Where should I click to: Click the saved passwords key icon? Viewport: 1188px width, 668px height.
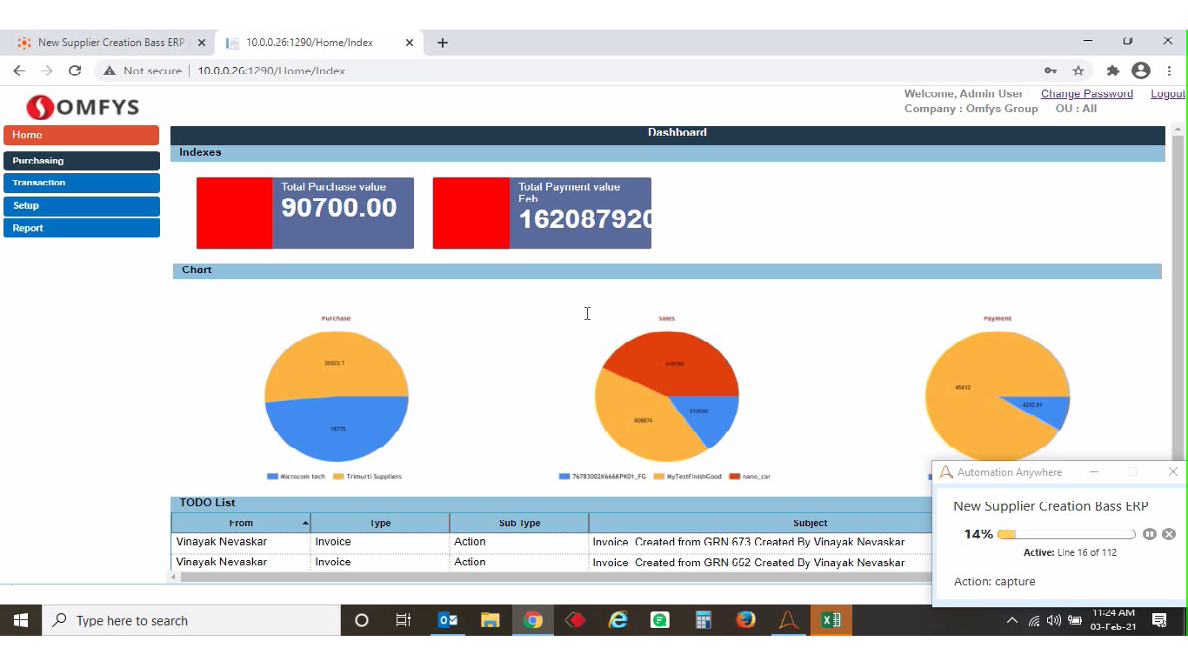pyautogui.click(x=1051, y=70)
